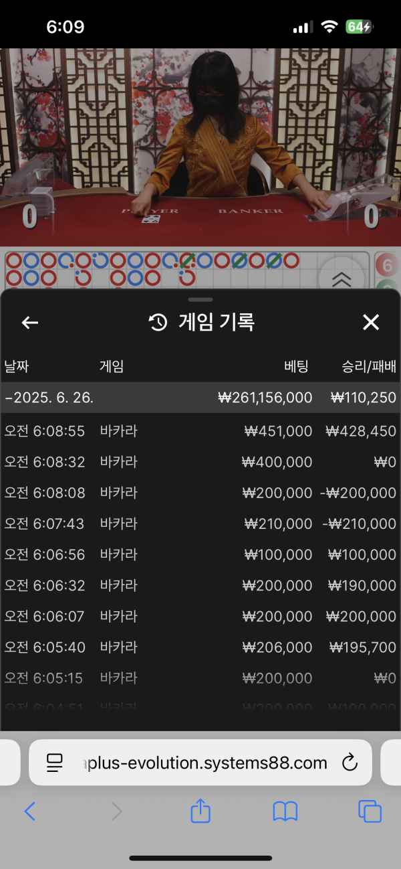The height and width of the screenshot is (869, 401).
Task: Sort by the 날짜 column header
Action: pos(17,366)
